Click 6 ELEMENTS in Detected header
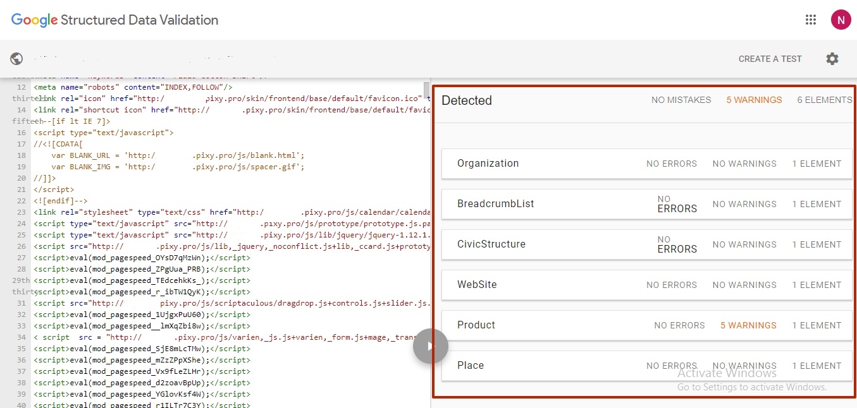Viewport: 857px width, 408px height. pos(824,100)
